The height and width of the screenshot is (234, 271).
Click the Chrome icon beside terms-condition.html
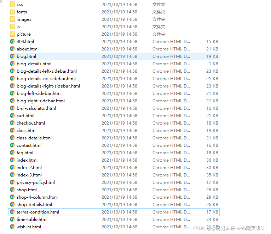click(x=12, y=212)
